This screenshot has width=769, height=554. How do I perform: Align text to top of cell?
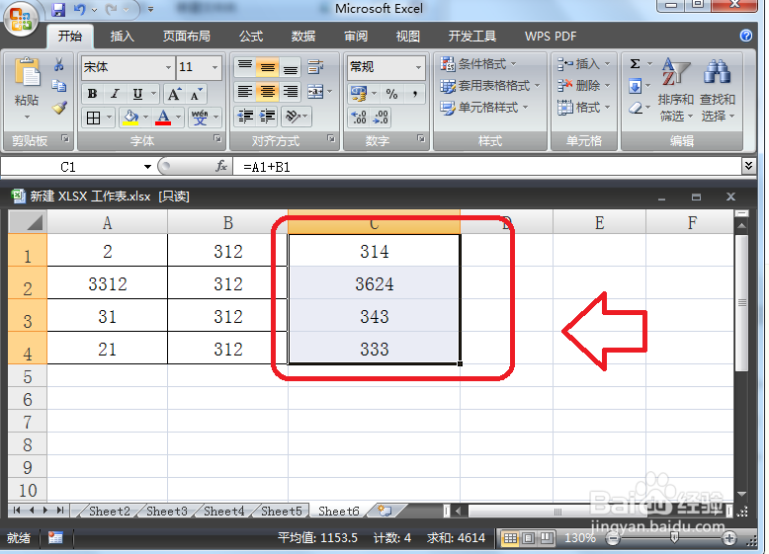[245, 66]
